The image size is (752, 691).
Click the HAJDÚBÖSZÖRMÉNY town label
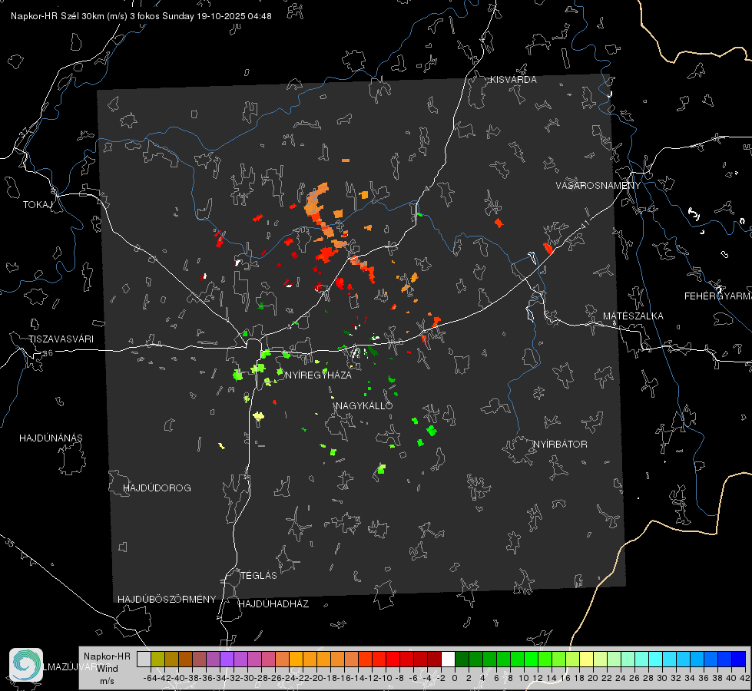[167, 599]
